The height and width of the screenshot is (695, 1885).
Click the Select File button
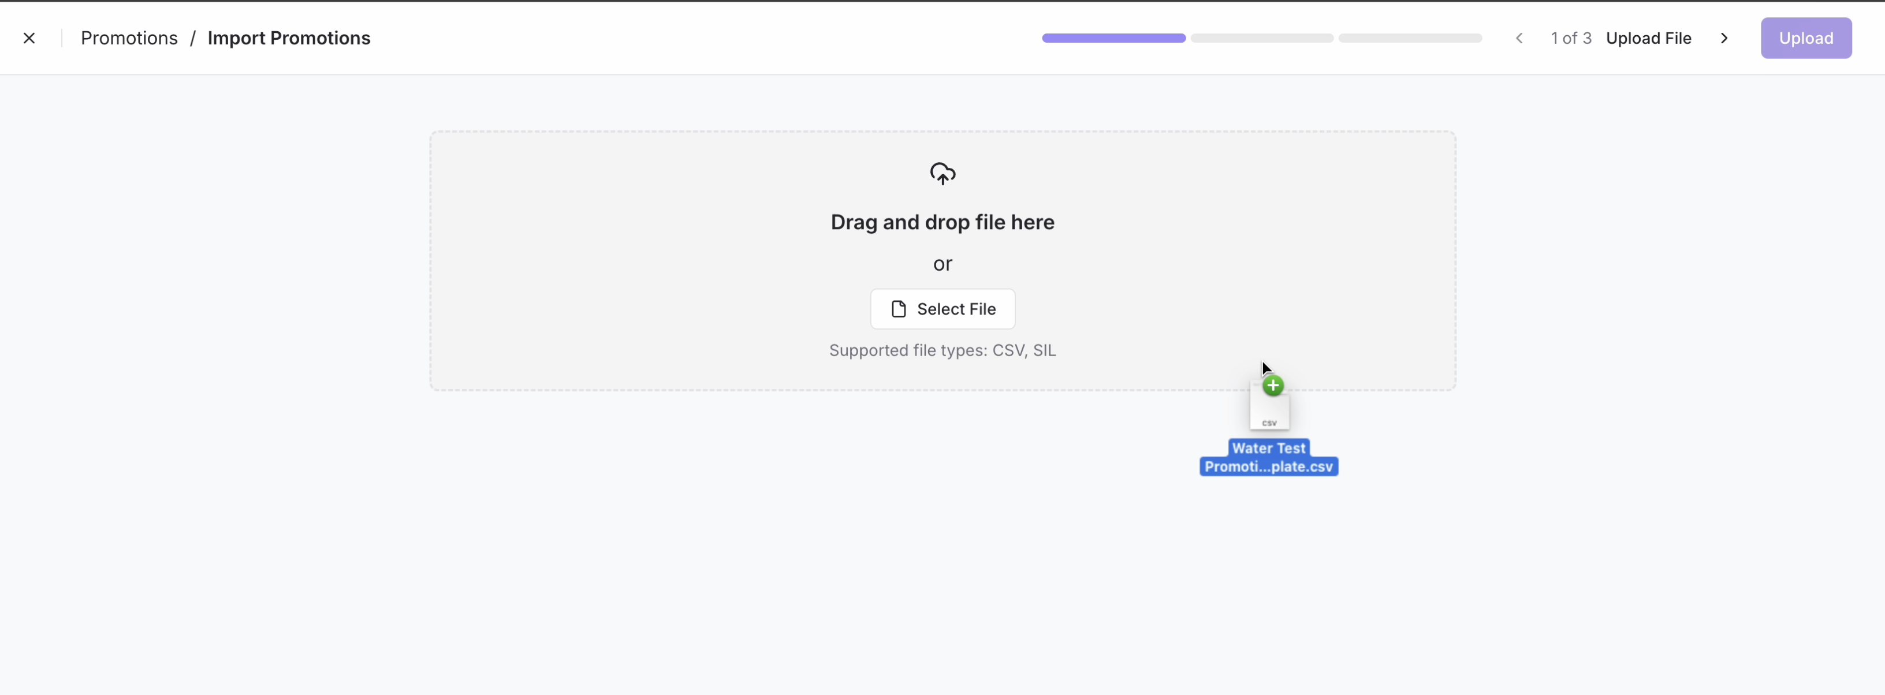click(x=942, y=309)
